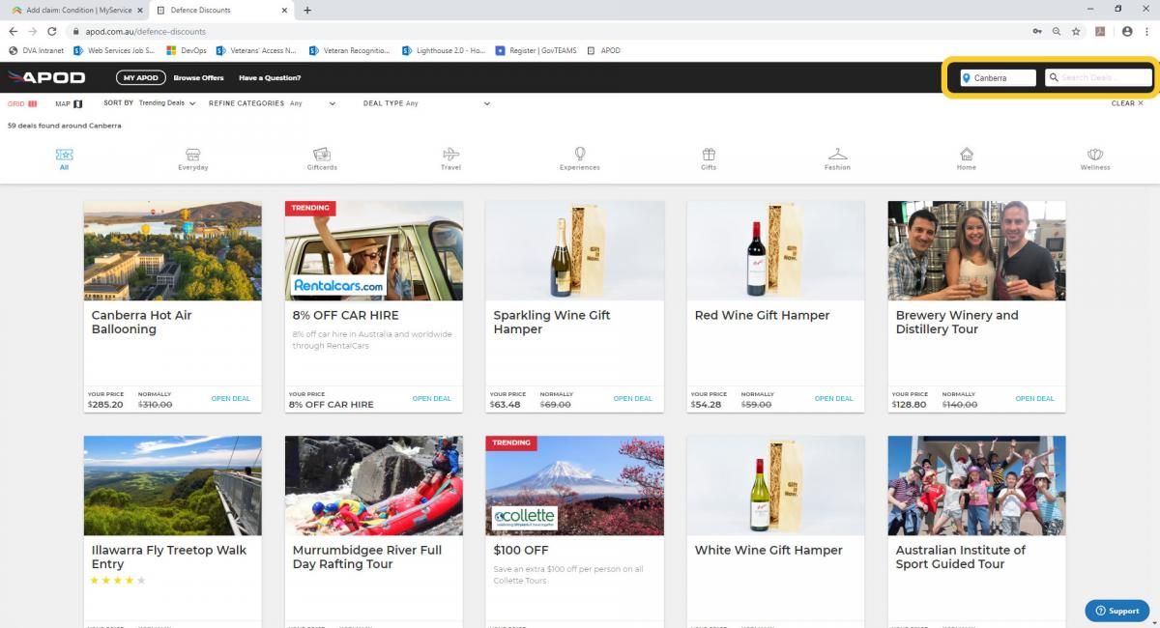Select the Everyday category icon
This screenshot has height=628, width=1160.
pos(193,155)
